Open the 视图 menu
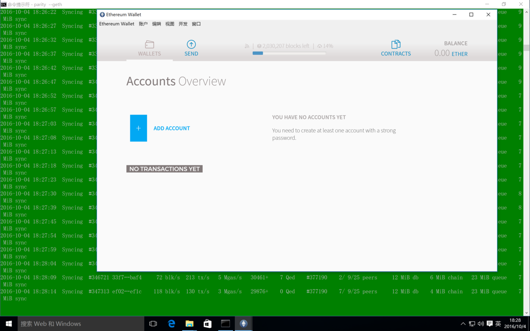Image resolution: width=530 pixels, height=331 pixels. (x=170, y=24)
